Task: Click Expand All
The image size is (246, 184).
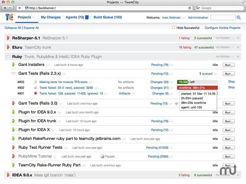Action: pos(31,28)
